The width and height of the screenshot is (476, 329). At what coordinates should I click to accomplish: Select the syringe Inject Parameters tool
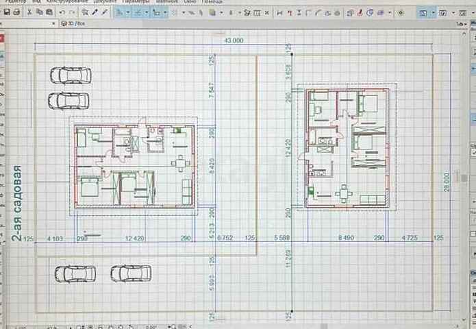tap(104, 12)
